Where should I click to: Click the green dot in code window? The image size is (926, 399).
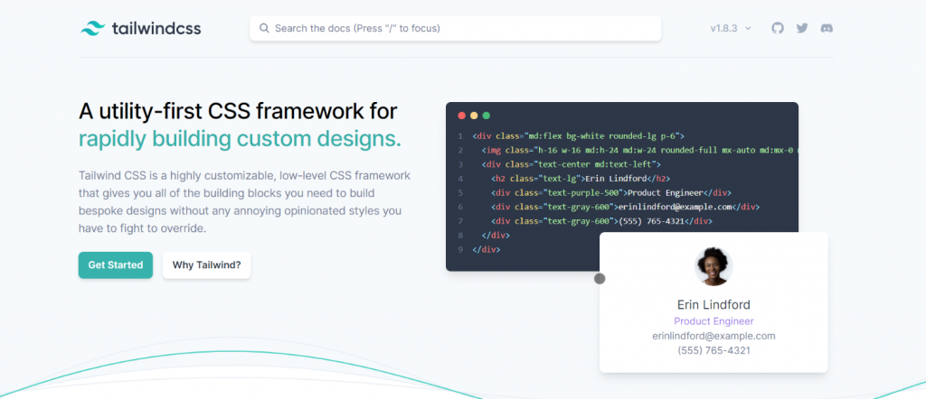tap(486, 116)
